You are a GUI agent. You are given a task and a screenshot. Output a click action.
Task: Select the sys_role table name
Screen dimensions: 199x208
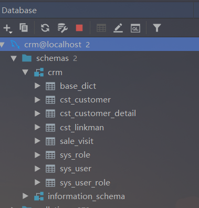(75, 155)
